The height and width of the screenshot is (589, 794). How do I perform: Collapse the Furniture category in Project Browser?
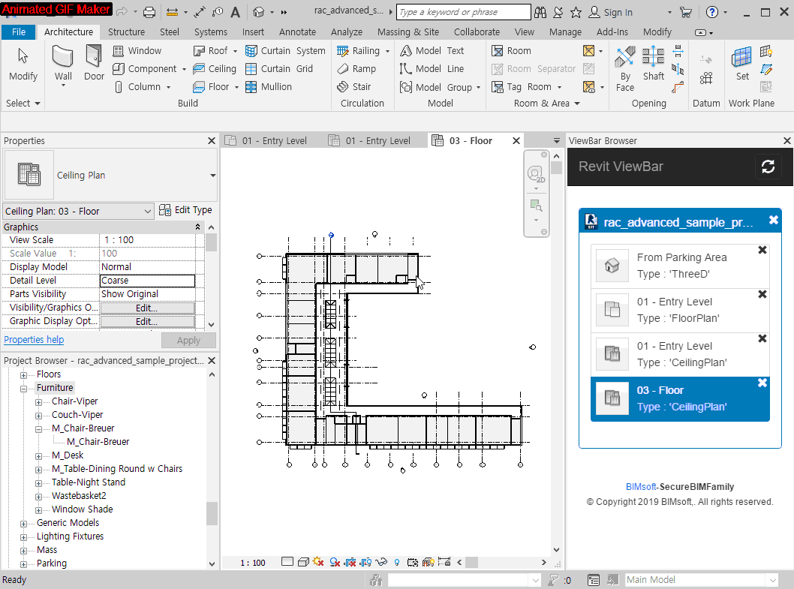click(x=25, y=387)
